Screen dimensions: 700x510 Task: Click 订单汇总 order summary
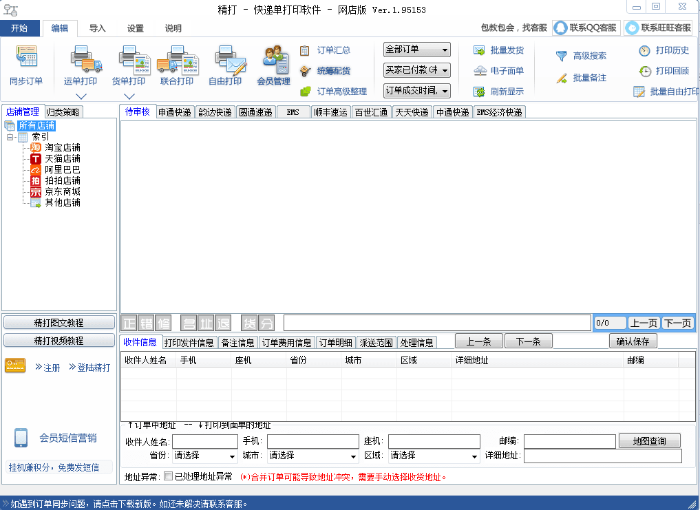325,50
